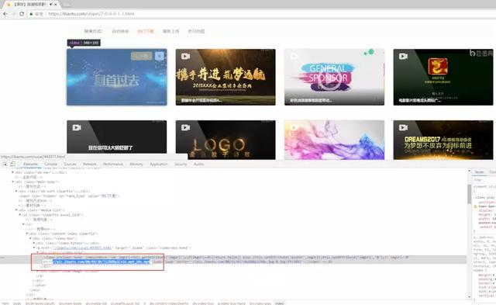Click the blue favorite icon on first video card
Screen dimensions: 496x305
tap(160, 56)
